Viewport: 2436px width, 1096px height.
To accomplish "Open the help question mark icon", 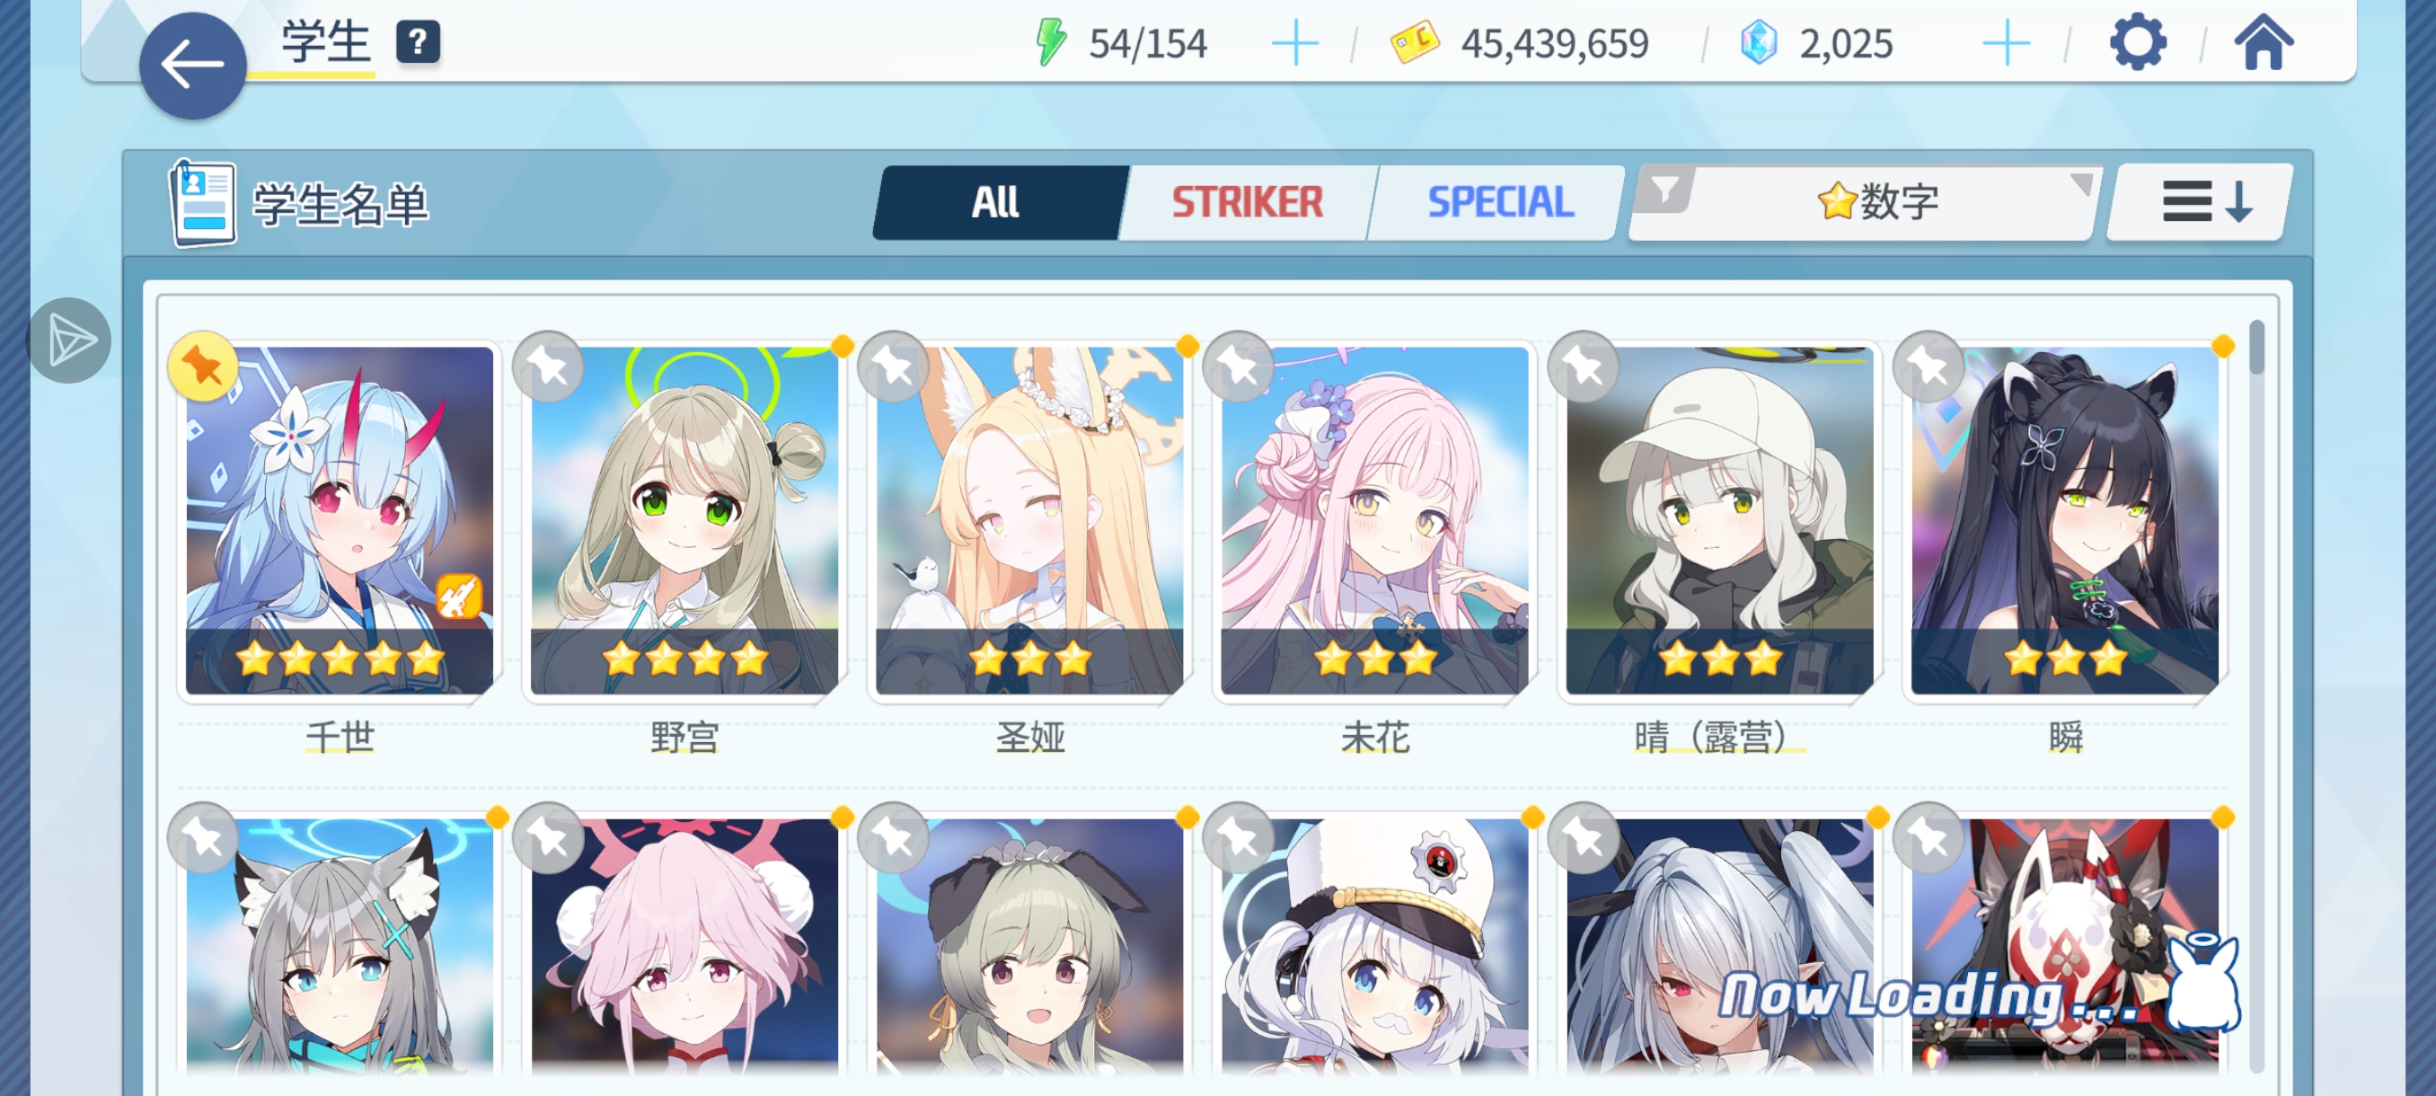I will pos(418,42).
